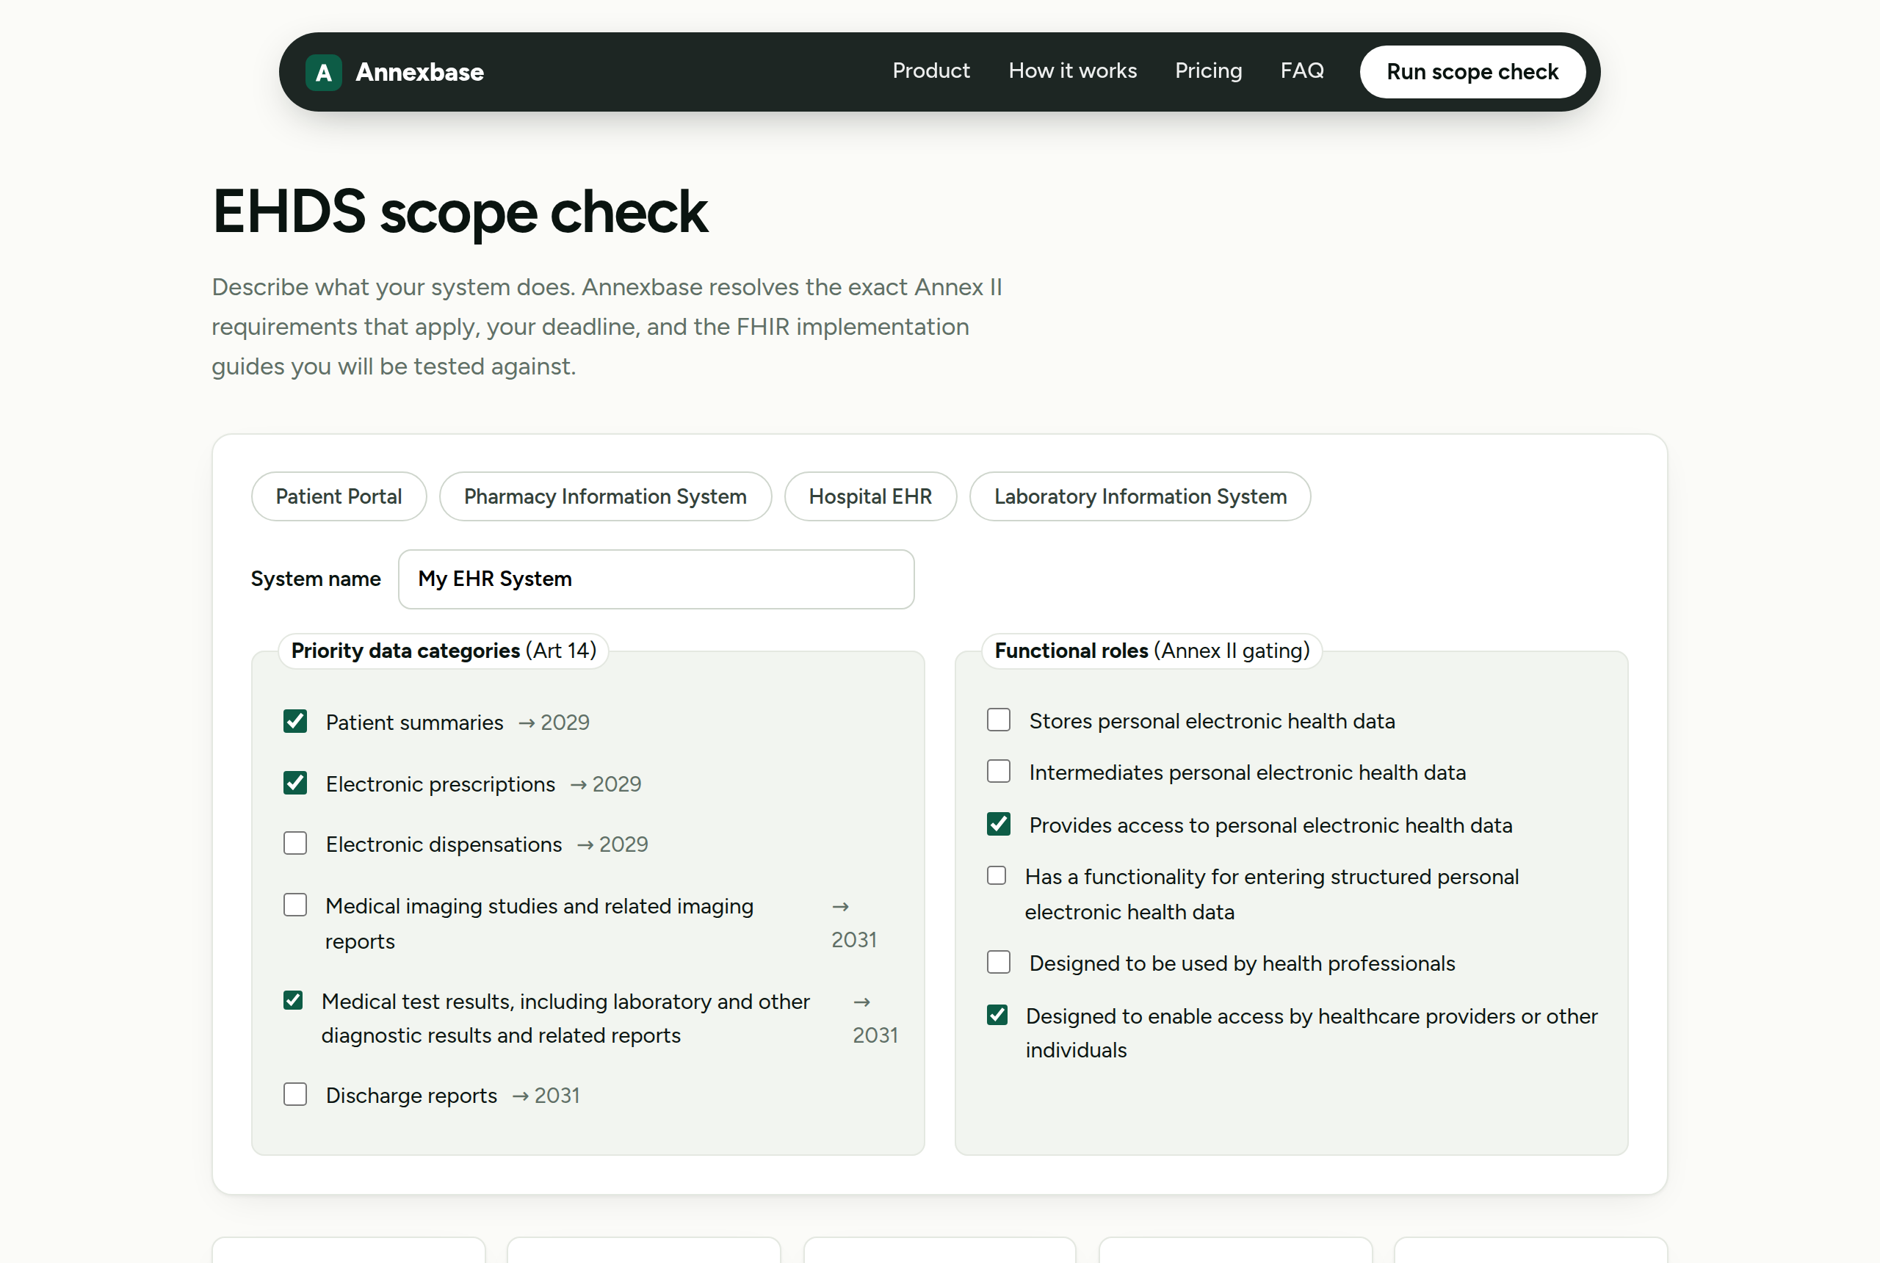The image size is (1880, 1263).
Task: Select the Laboratory Information System preset
Action: (1140, 496)
